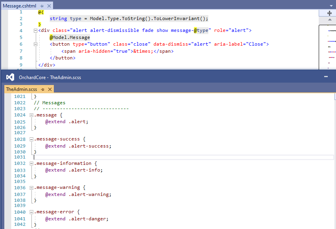Click the closing </button> tag
The image size is (336, 229).
[62, 58]
